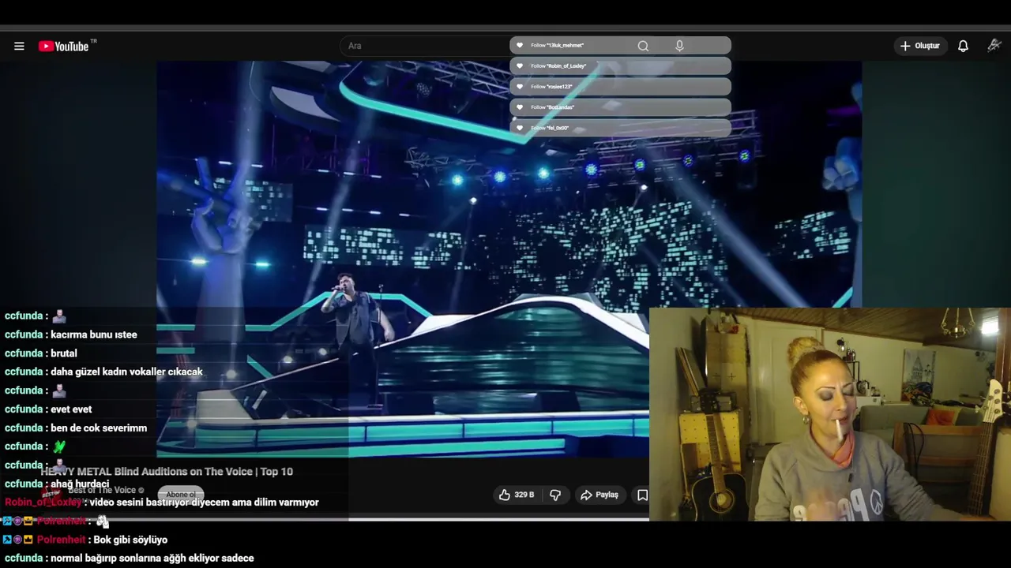
Task: Click the plus icon in the Oluştur button
Action: click(x=905, y=46)
